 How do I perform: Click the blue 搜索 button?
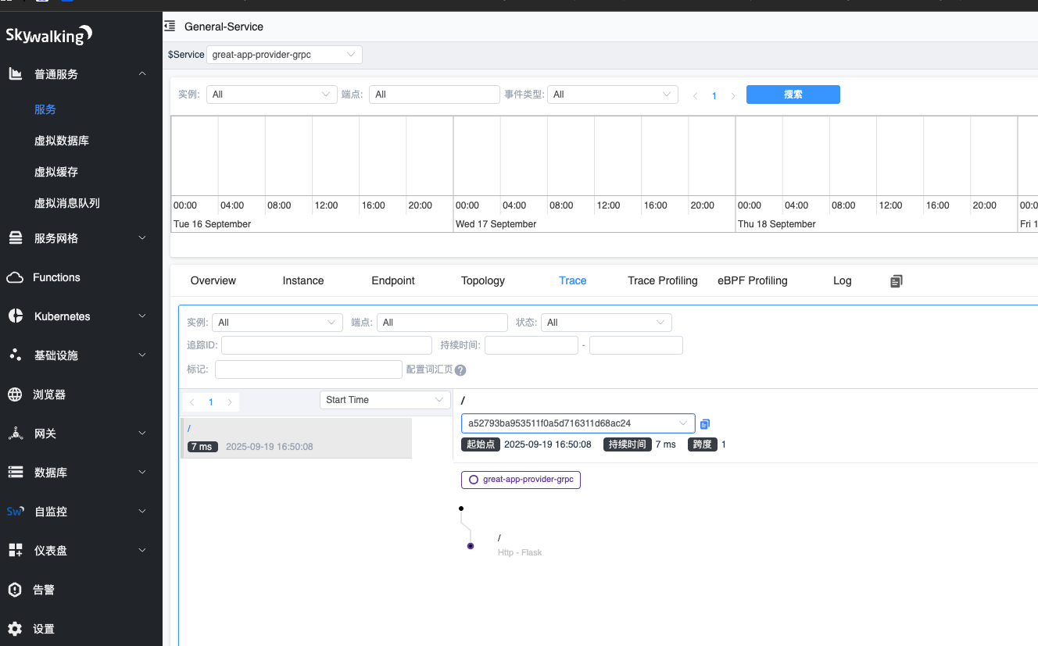(793, 95)
